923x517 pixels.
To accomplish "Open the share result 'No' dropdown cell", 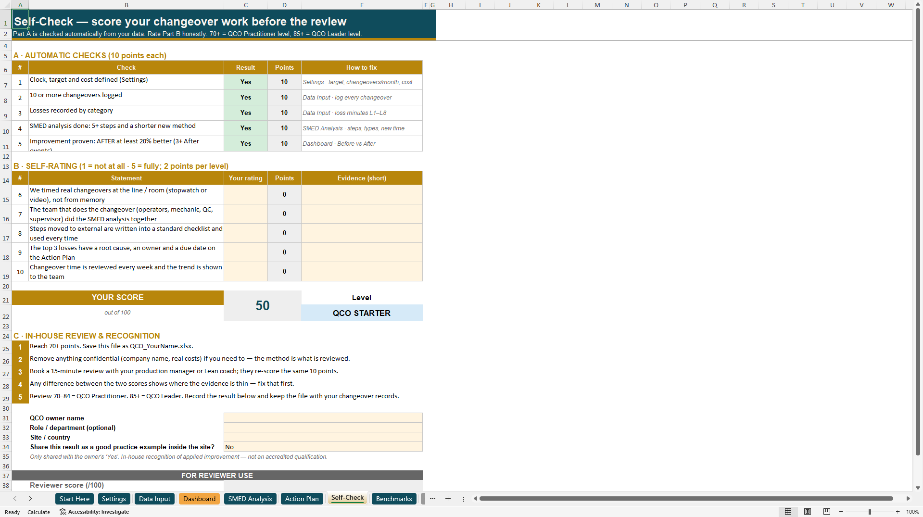I will click(323, 447).
